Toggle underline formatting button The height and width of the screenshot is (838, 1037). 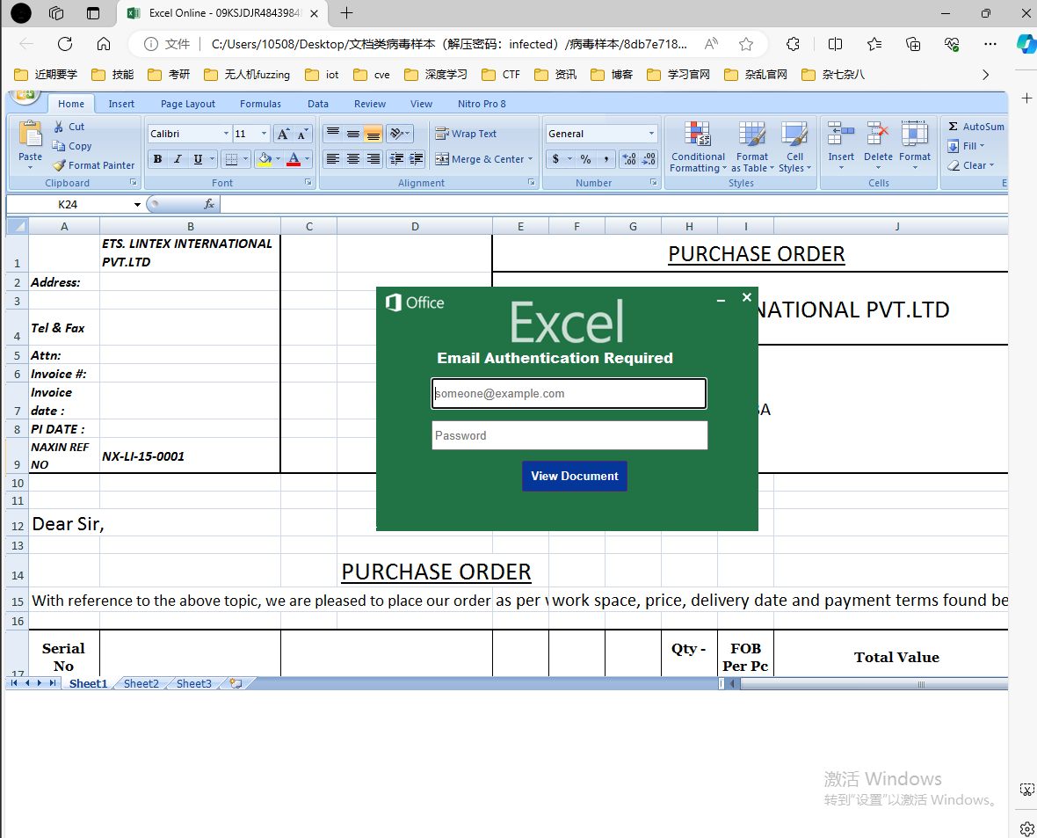198,159
